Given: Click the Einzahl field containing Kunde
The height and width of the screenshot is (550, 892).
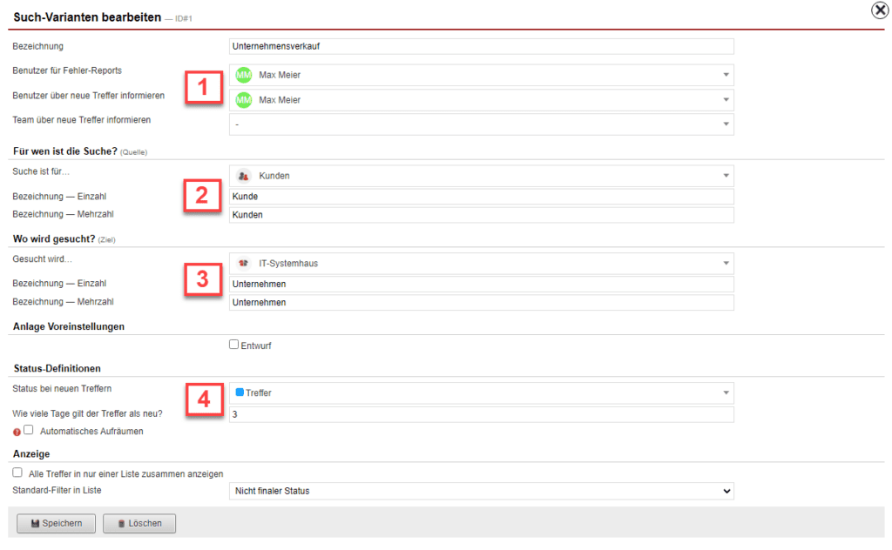Looking at the screenshot, I should (x=482, y=197).
